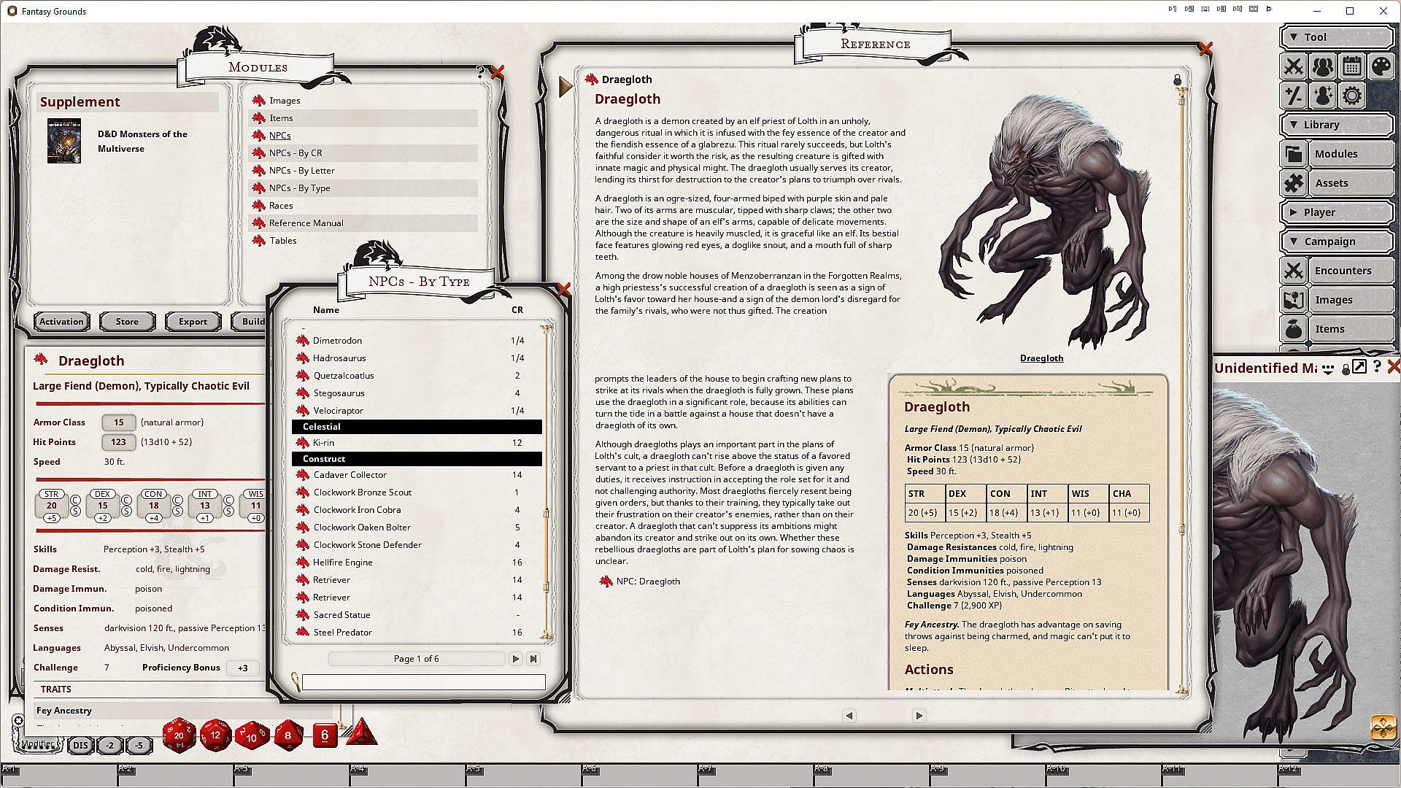Screen dimensions: 1401x788
Task: Open the Calendar tool icon
Action: pos(1351,66)
